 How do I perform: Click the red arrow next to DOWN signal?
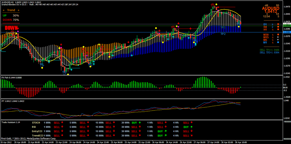tap(18, 28)
